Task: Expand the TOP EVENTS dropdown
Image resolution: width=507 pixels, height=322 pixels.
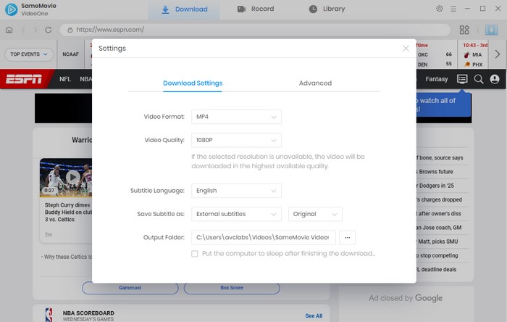Action: (29, 54)
